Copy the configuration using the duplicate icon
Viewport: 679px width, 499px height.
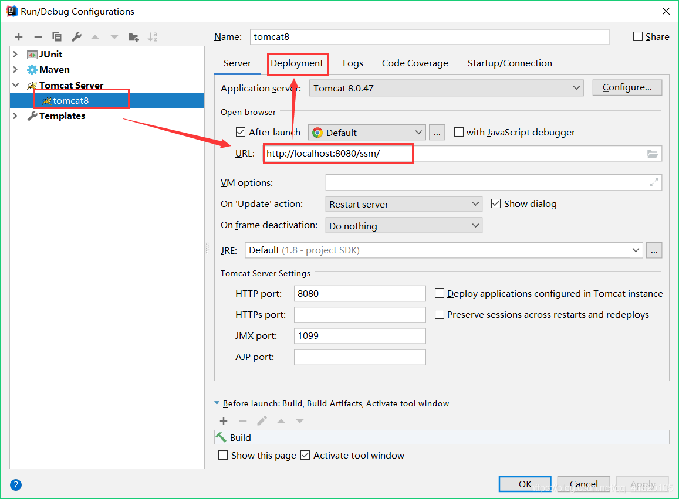[x=57, y=37]
